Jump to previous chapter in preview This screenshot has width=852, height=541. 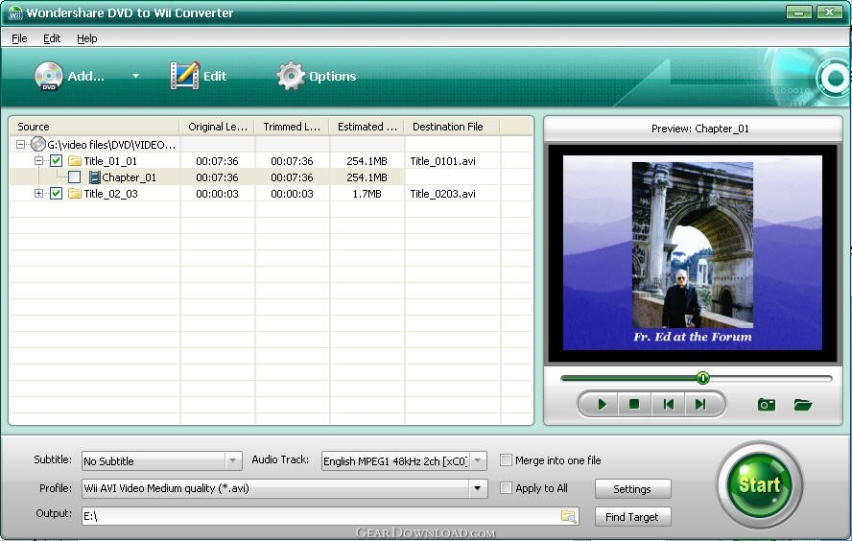click(x=668, y=405)
